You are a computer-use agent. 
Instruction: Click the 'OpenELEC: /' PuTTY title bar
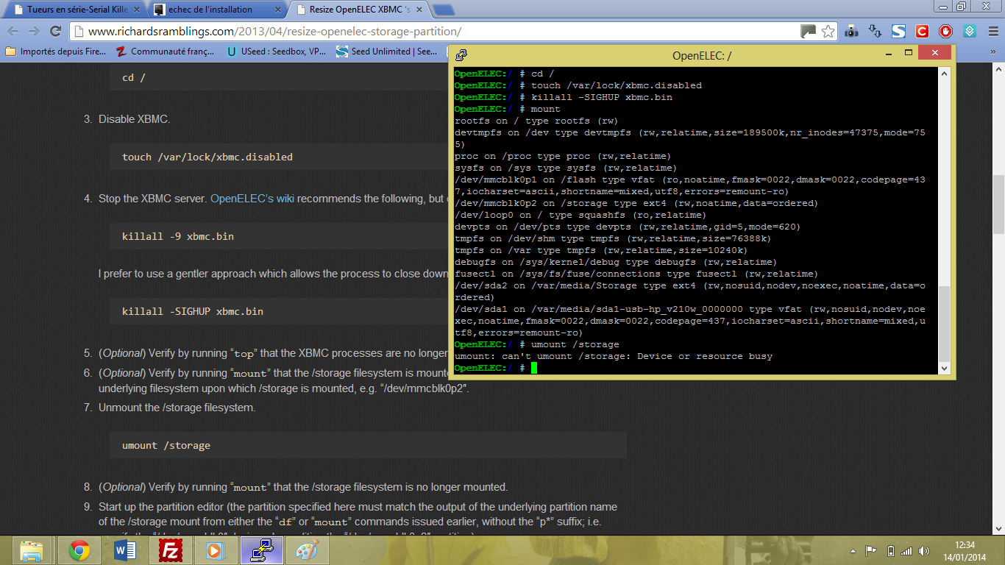(702, 56)
